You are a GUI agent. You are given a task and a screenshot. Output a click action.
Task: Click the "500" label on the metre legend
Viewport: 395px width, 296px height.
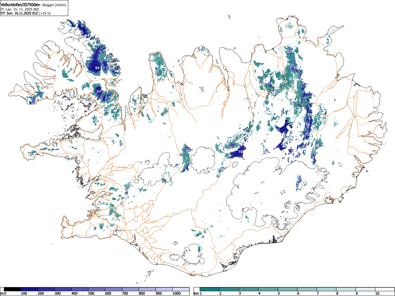coord(91,294)
